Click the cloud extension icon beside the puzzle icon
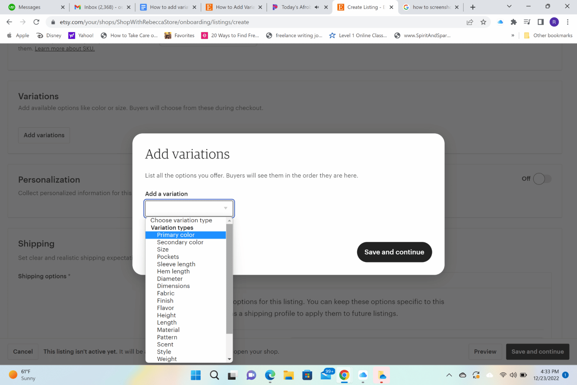The width and height of the screenshot is (577, 385). tap(500, 22)
